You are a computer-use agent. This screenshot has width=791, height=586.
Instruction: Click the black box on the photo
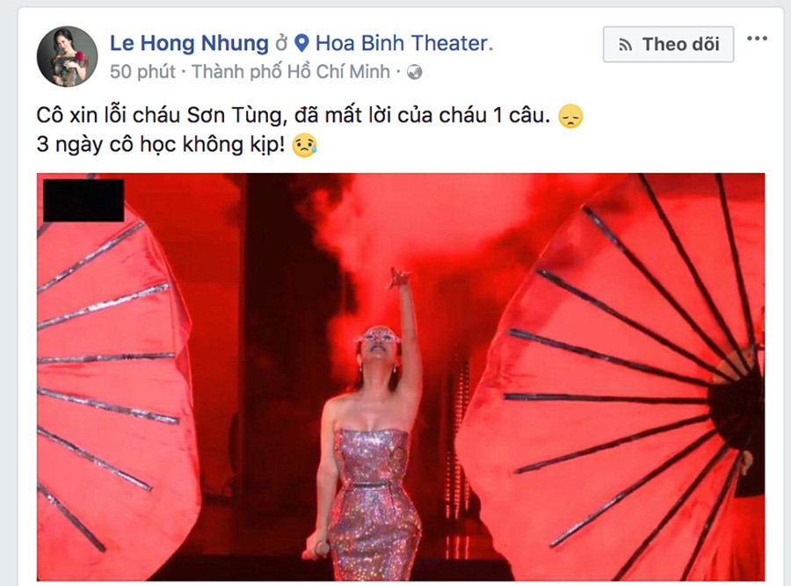(x=83, y=200)
